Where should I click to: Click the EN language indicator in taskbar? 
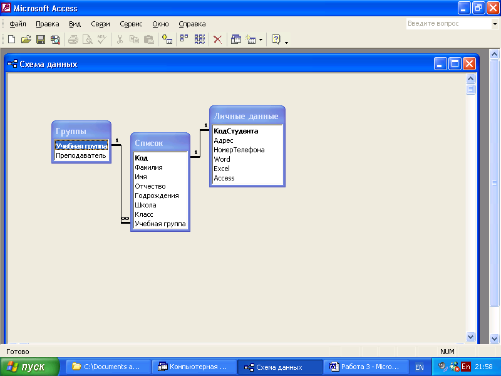pyautogui.click(x=420, y=367)
